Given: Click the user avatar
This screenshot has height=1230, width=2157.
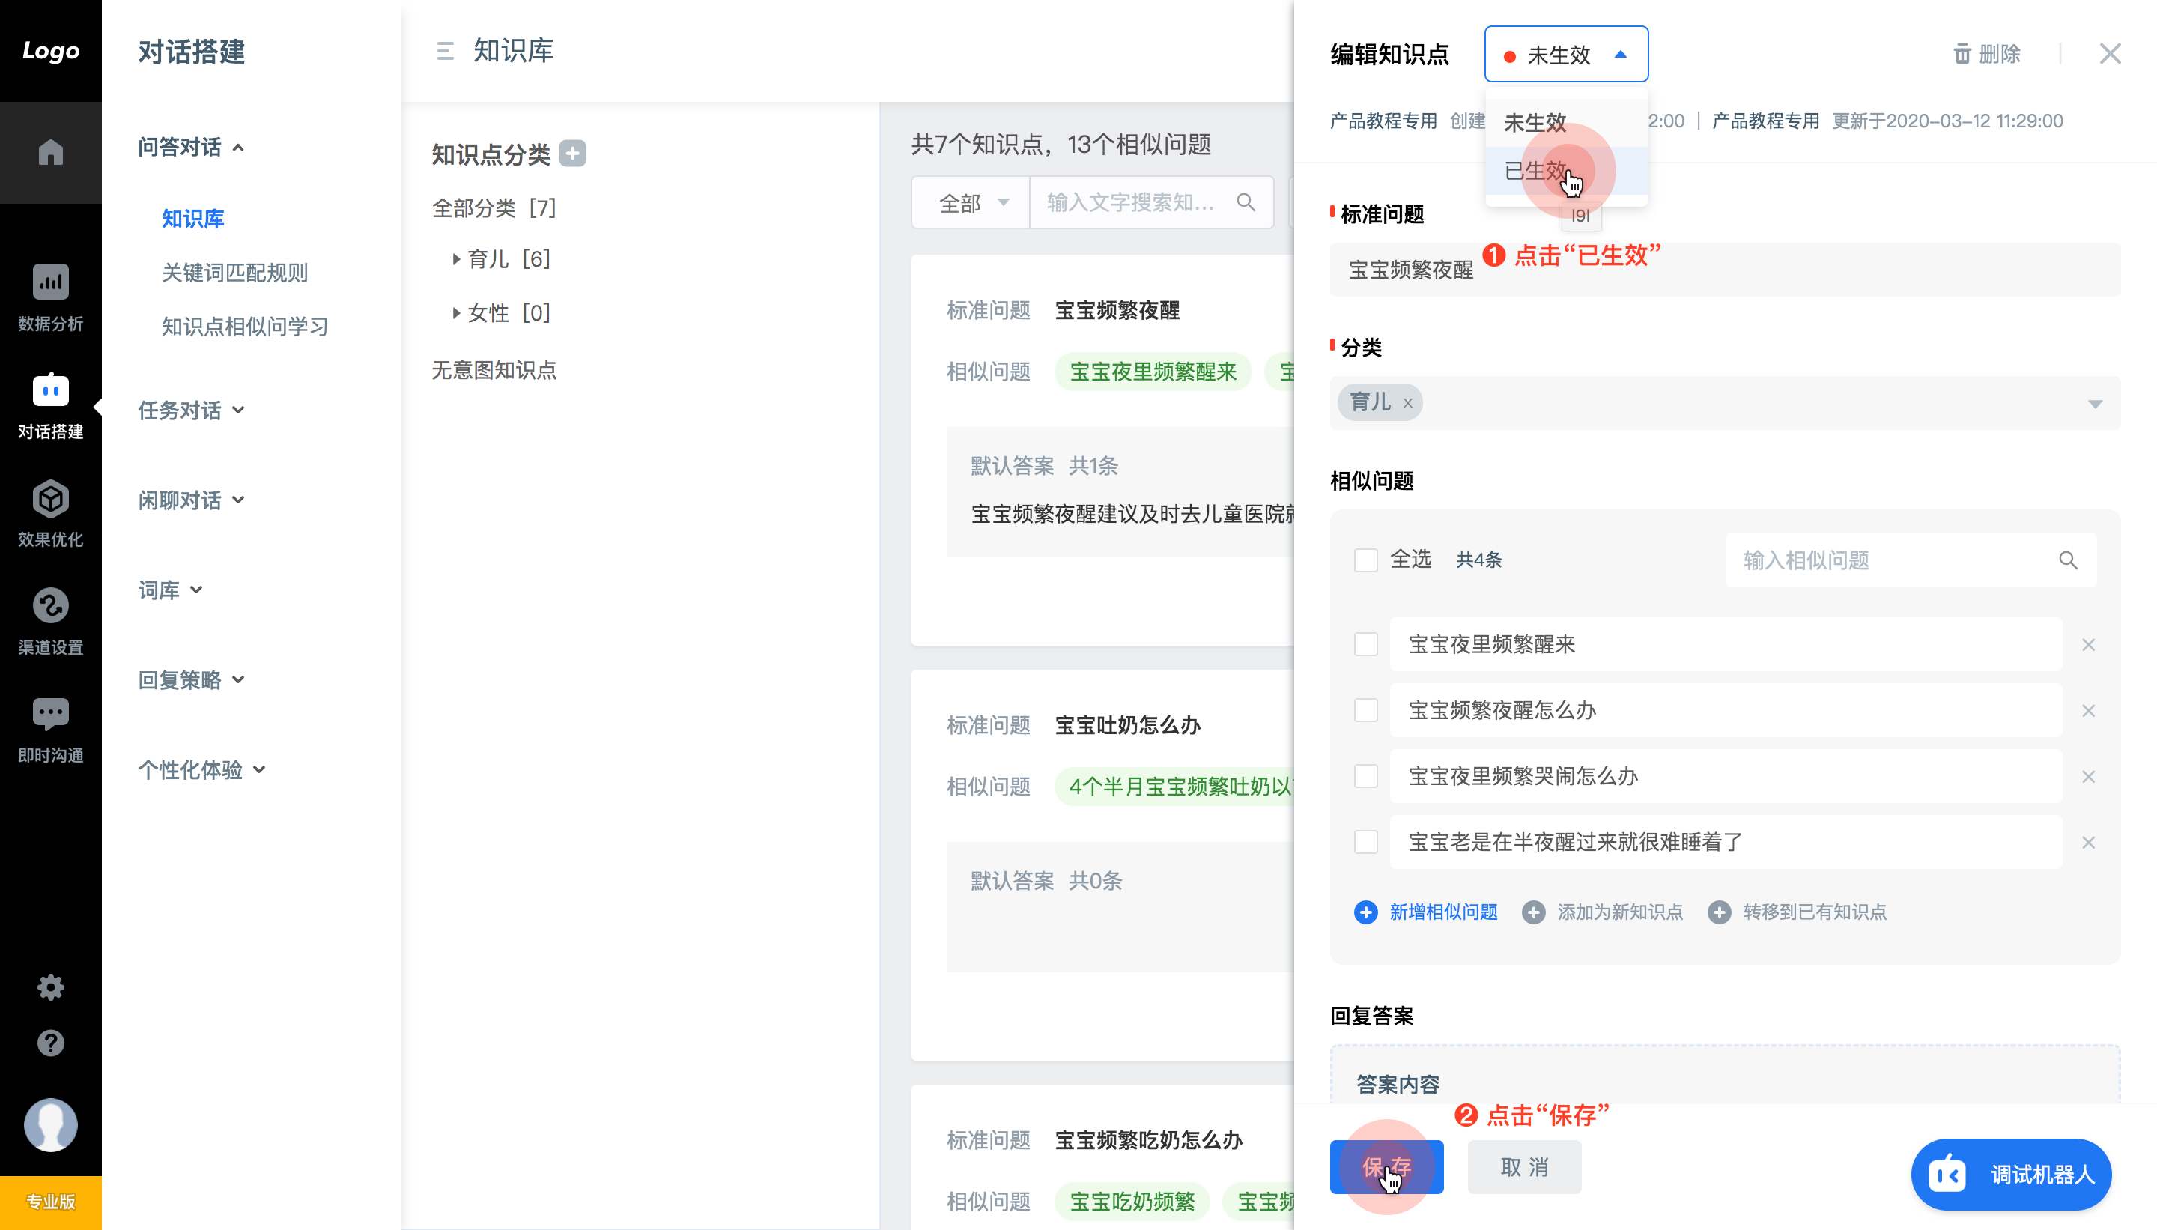Looking at the screenshot, I should [x=51, y=1124].
